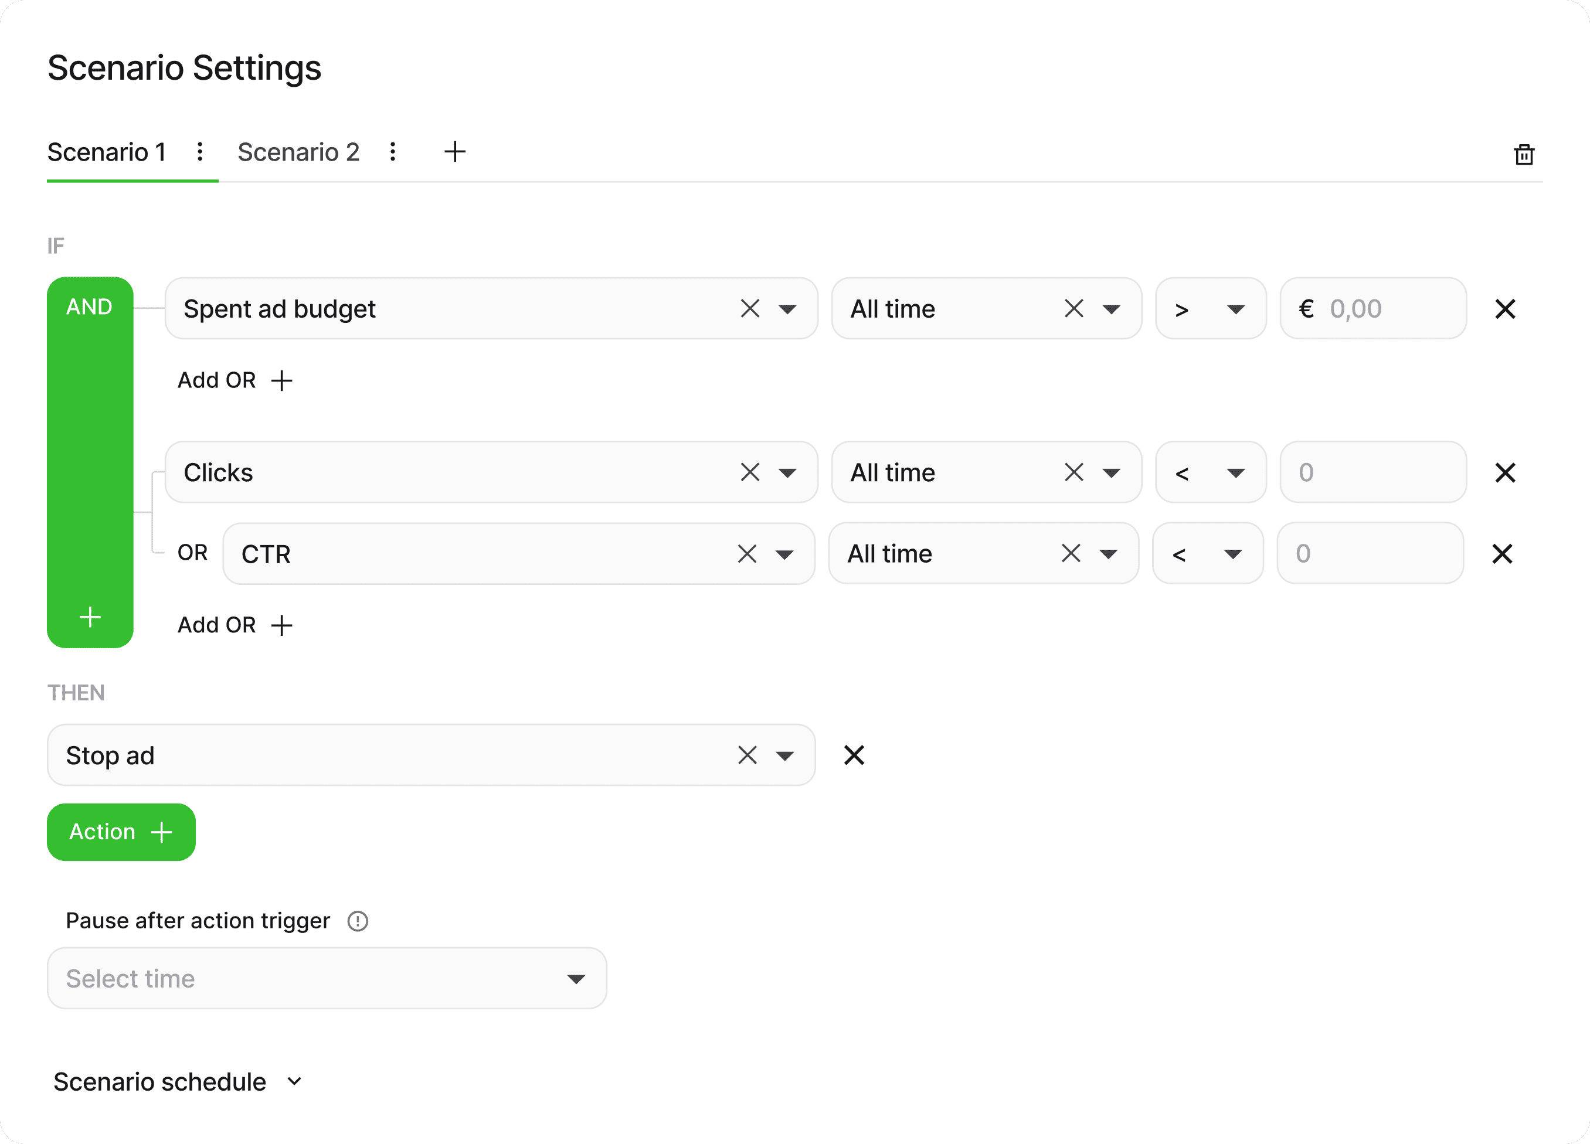
Task: Click the AND label in green bar
Action: [x=89, y=307]
